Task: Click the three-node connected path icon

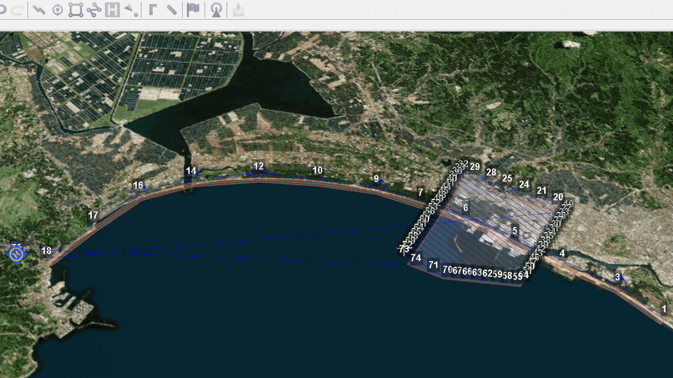Action: 94,10
